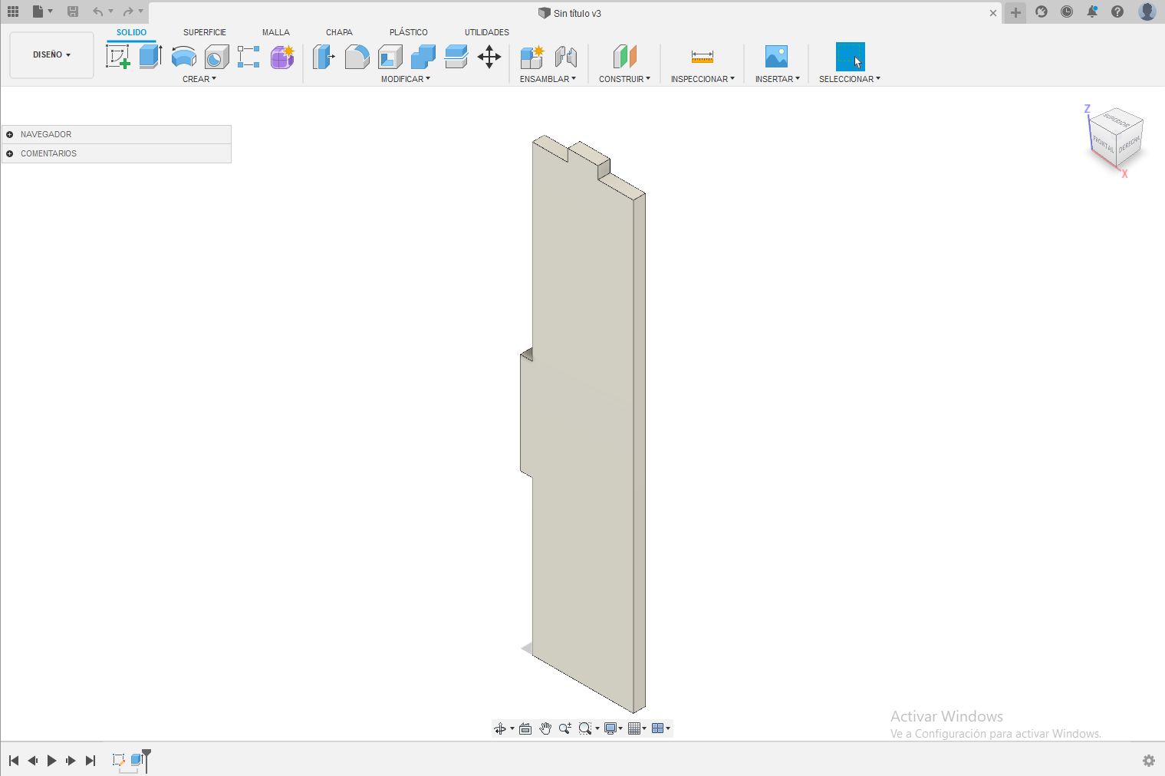Play the timeline
The image size is (1165, 776).
[51, 761]
